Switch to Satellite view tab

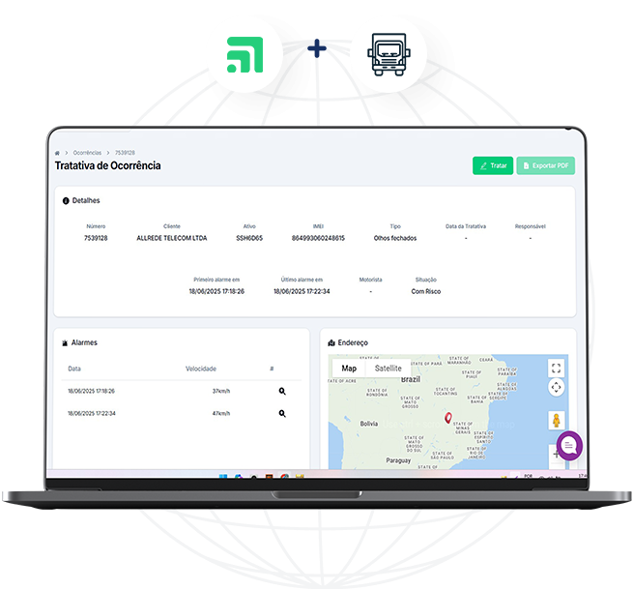pos(388,369)
